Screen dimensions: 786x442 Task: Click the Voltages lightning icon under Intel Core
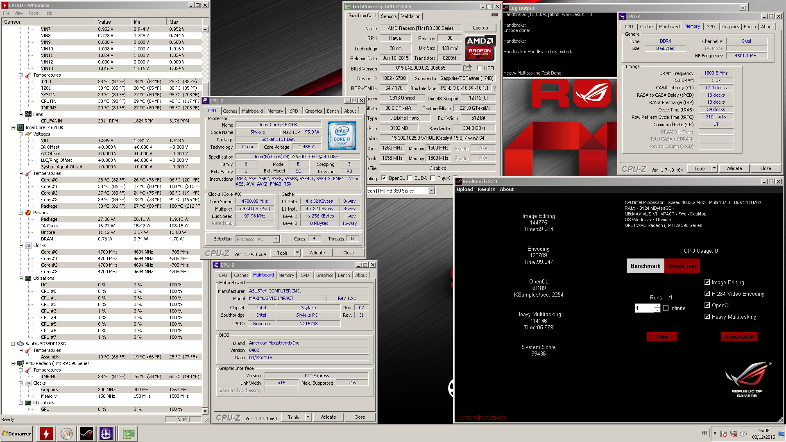(x=28, y=134)
